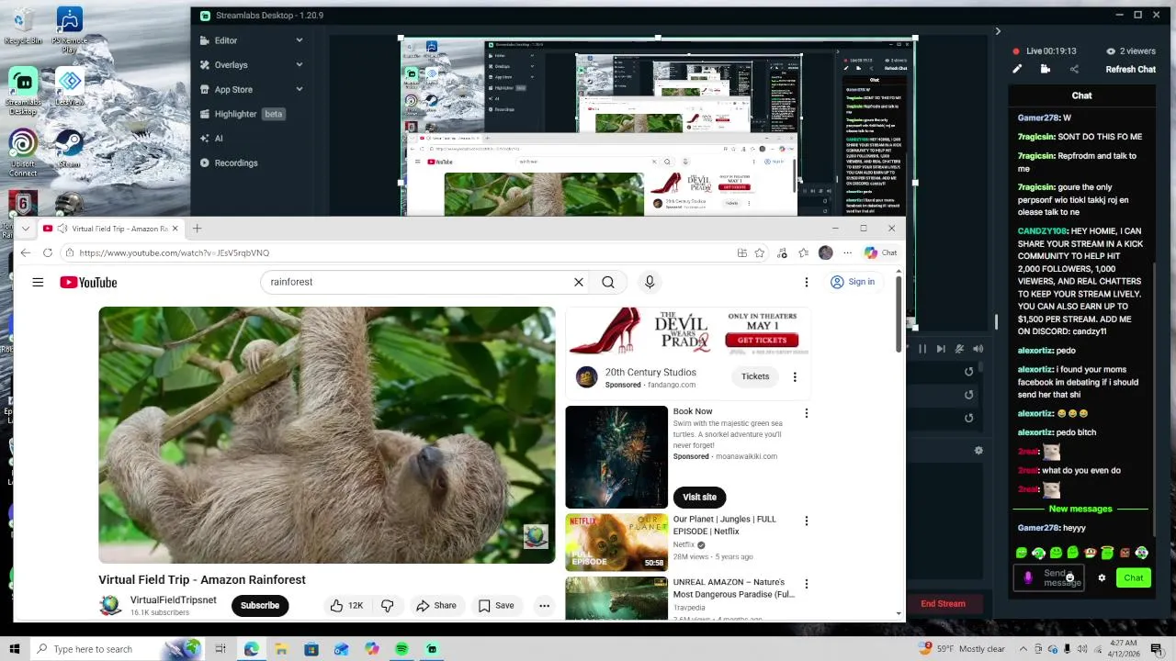This screenshot has width=1176, height=661.
Task: Open the YouTube hamburger guide menu
Action: coord(38,282)
